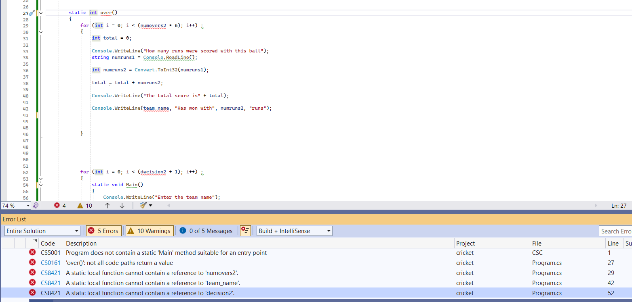
Task: Click the red error icon on the CS5001 row
Action: tap(32, 252)
